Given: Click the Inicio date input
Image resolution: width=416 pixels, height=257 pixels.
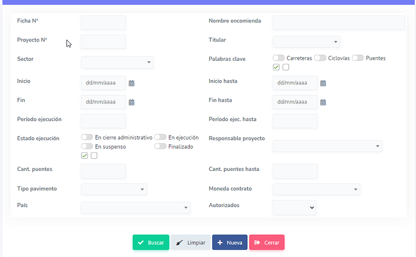Looking at the screenshot, I should pos(103,83).
